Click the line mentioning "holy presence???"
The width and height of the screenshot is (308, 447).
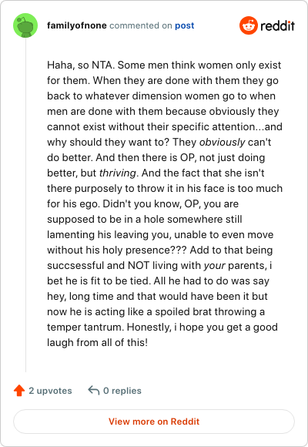click(x=160, y=250)
